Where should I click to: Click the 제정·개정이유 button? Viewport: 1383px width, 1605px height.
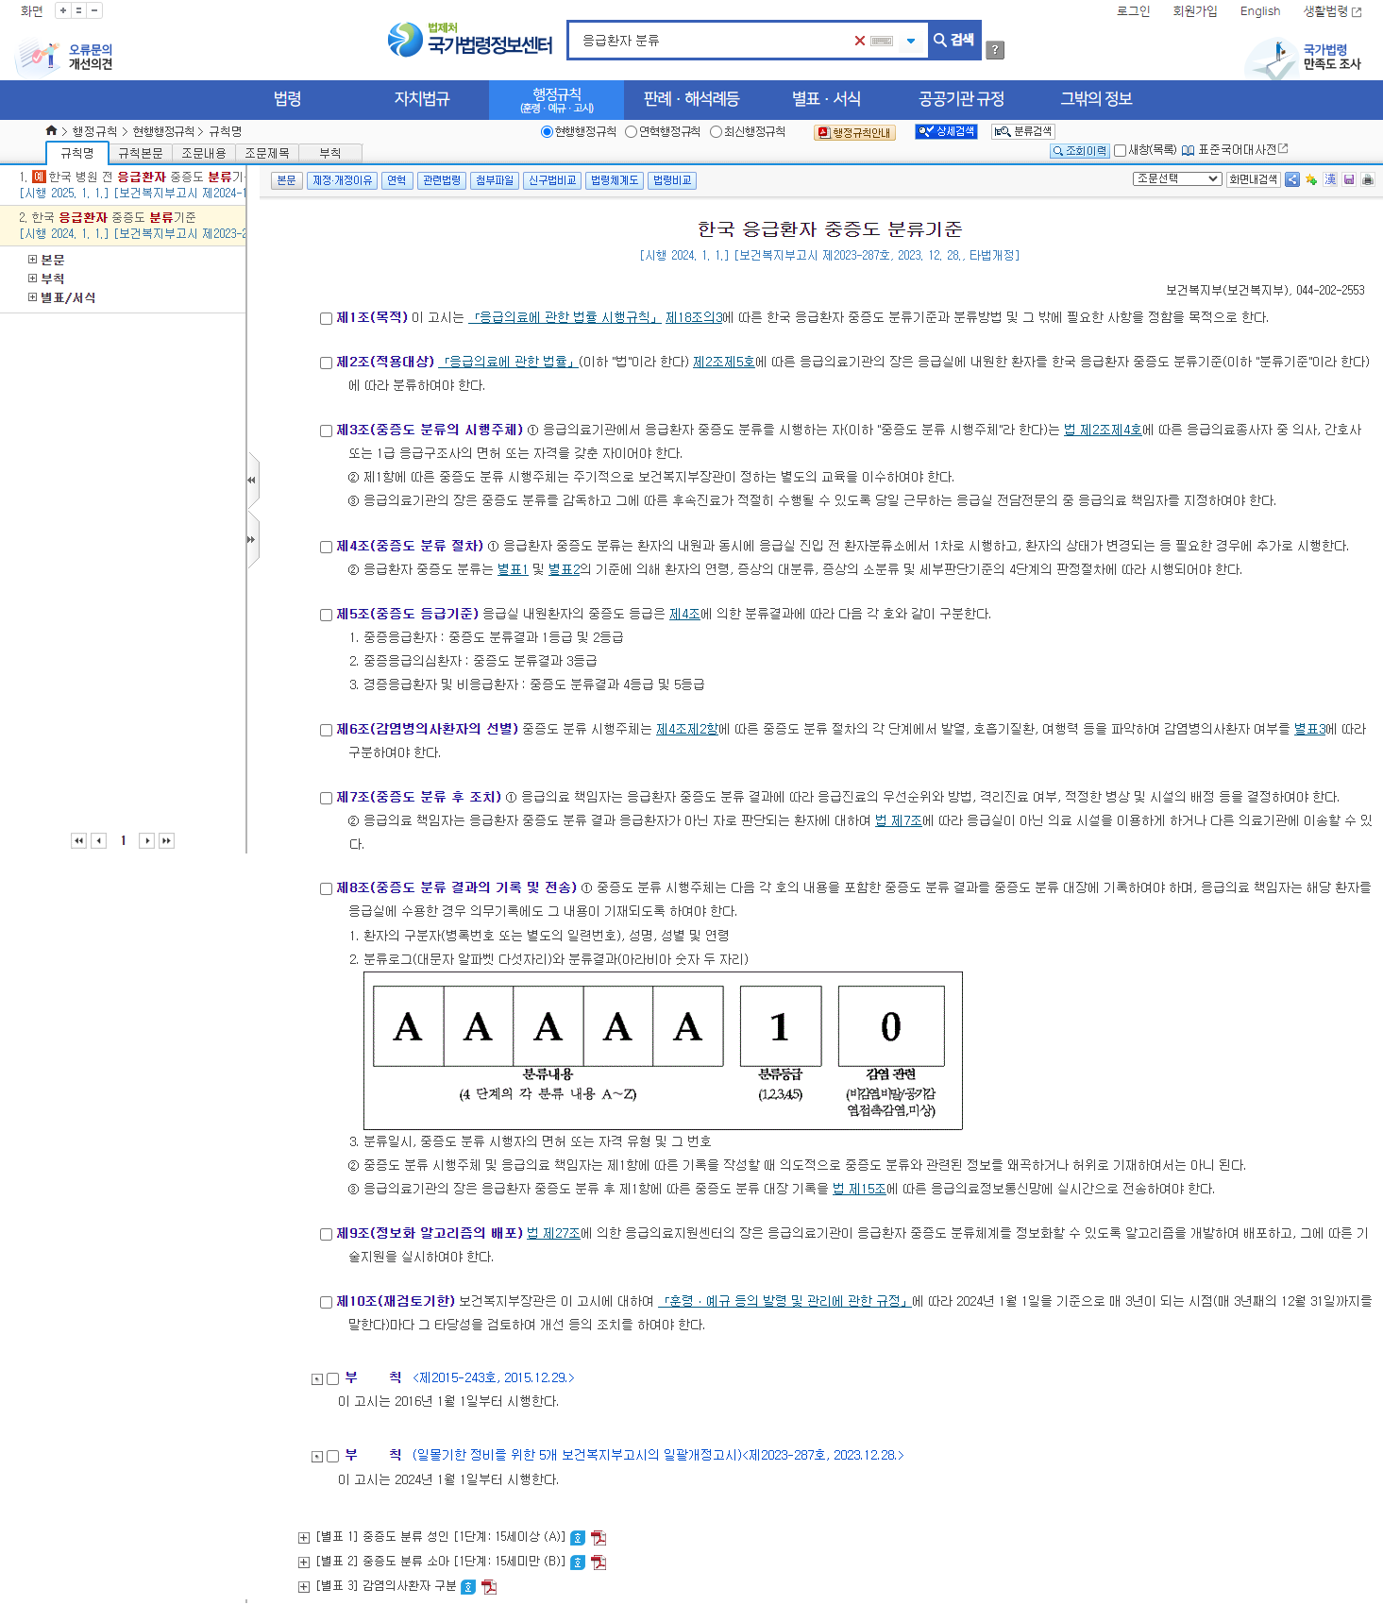(x=342, y=180)
